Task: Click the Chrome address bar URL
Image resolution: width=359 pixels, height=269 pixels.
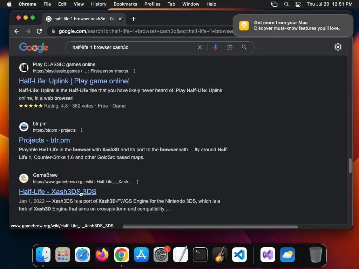Action: pos(145,31)
